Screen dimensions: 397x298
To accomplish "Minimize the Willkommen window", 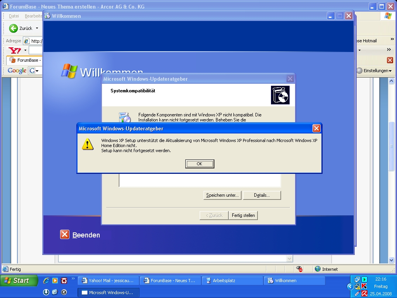I will coord(330,16).
